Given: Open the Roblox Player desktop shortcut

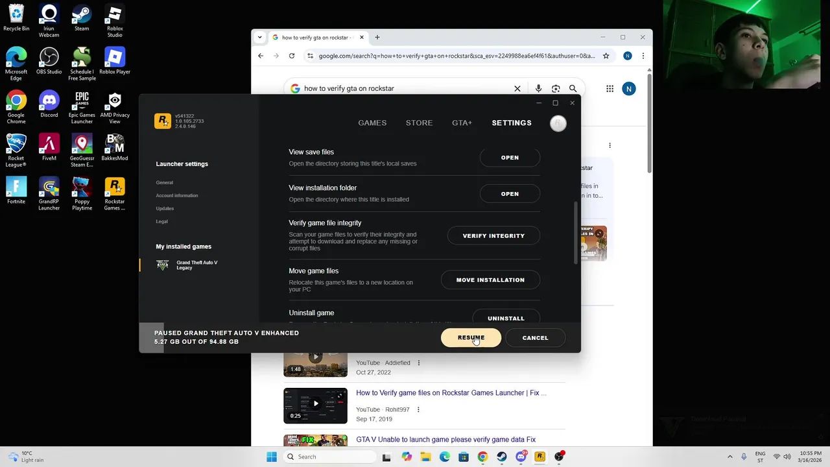Looking at the screenshot, I should pos(115,61).
